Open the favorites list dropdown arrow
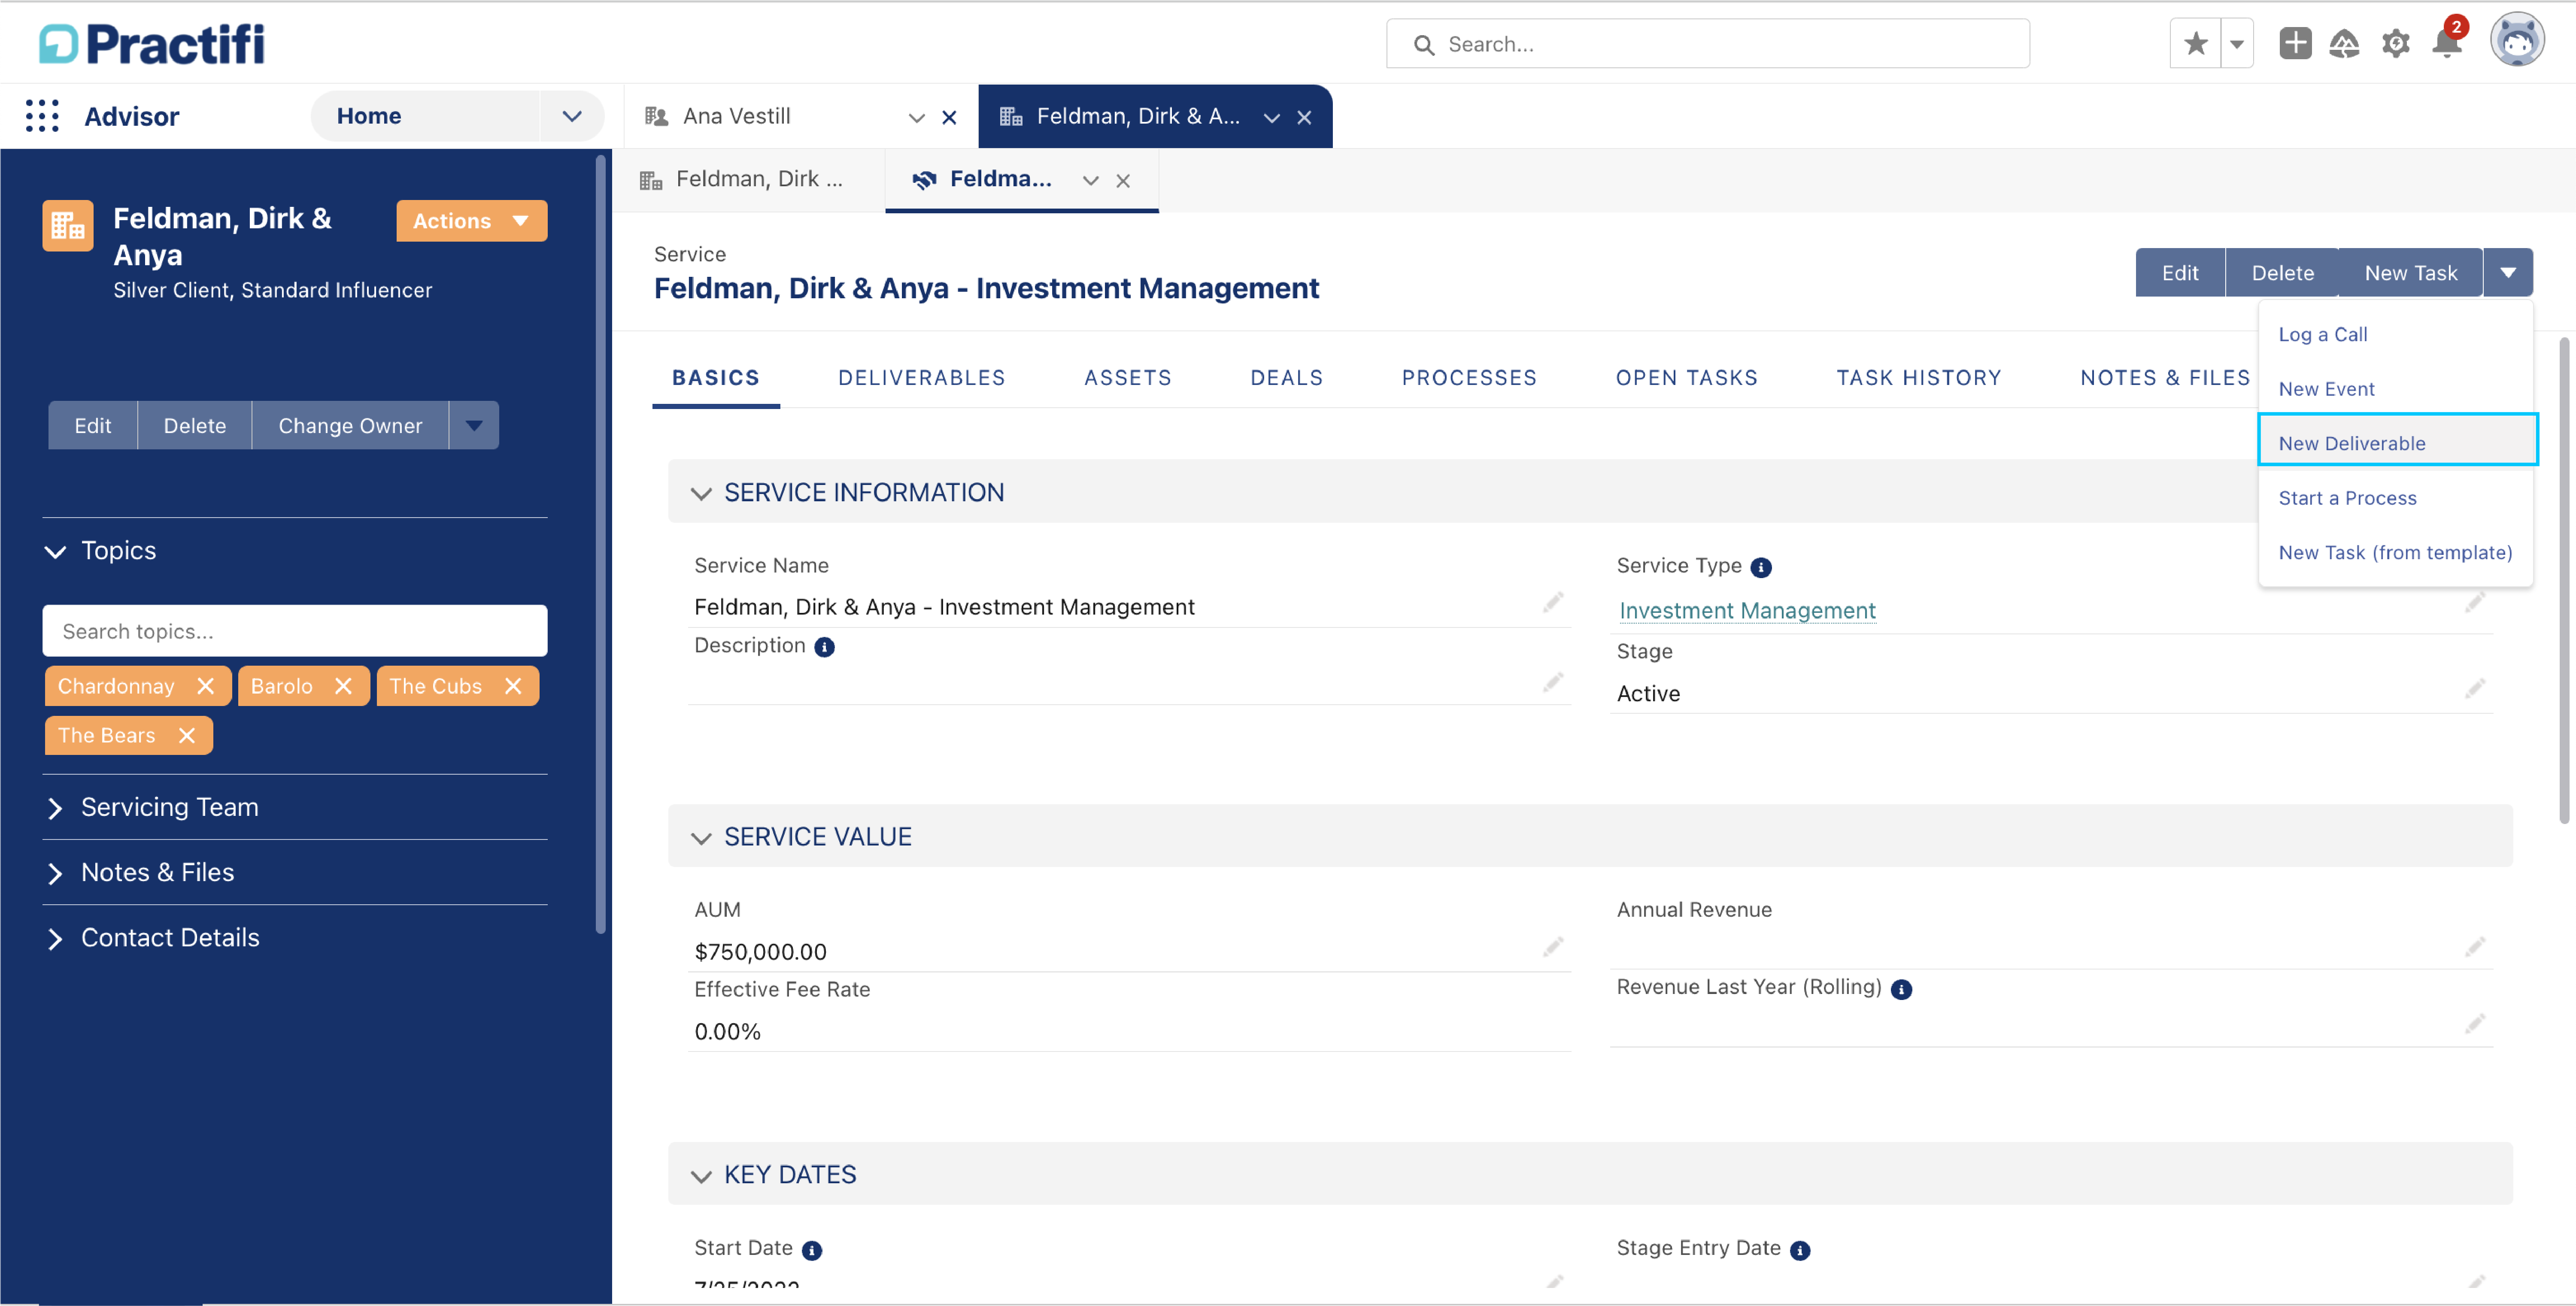This screenshot has height=1306, width=2576. (2237, 44)
